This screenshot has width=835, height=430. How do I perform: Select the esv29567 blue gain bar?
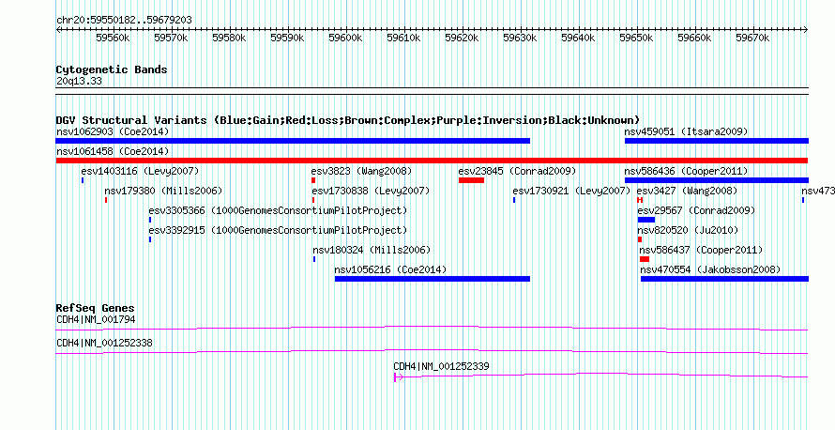646,220
